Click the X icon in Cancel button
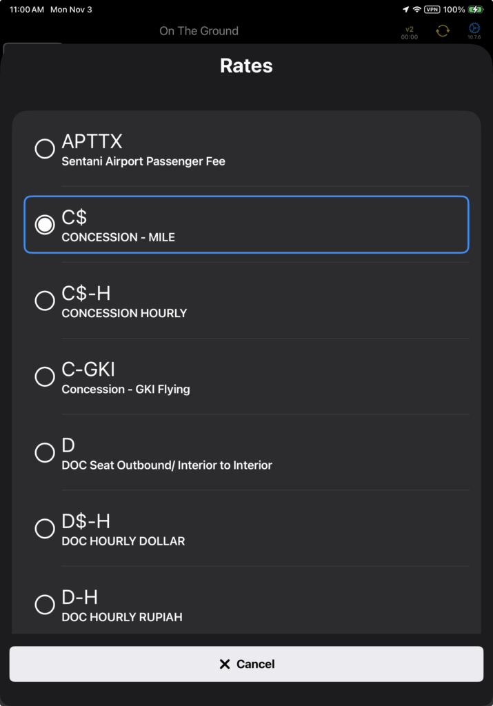493x706 pixels. pos(224,664)
